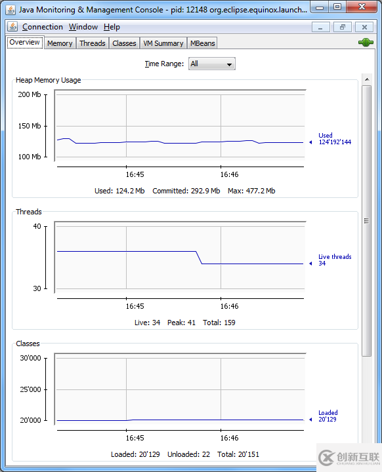This screenshot has height=472, width=382.
Task: Switch to the Memory tab
Action: [60, 43]
